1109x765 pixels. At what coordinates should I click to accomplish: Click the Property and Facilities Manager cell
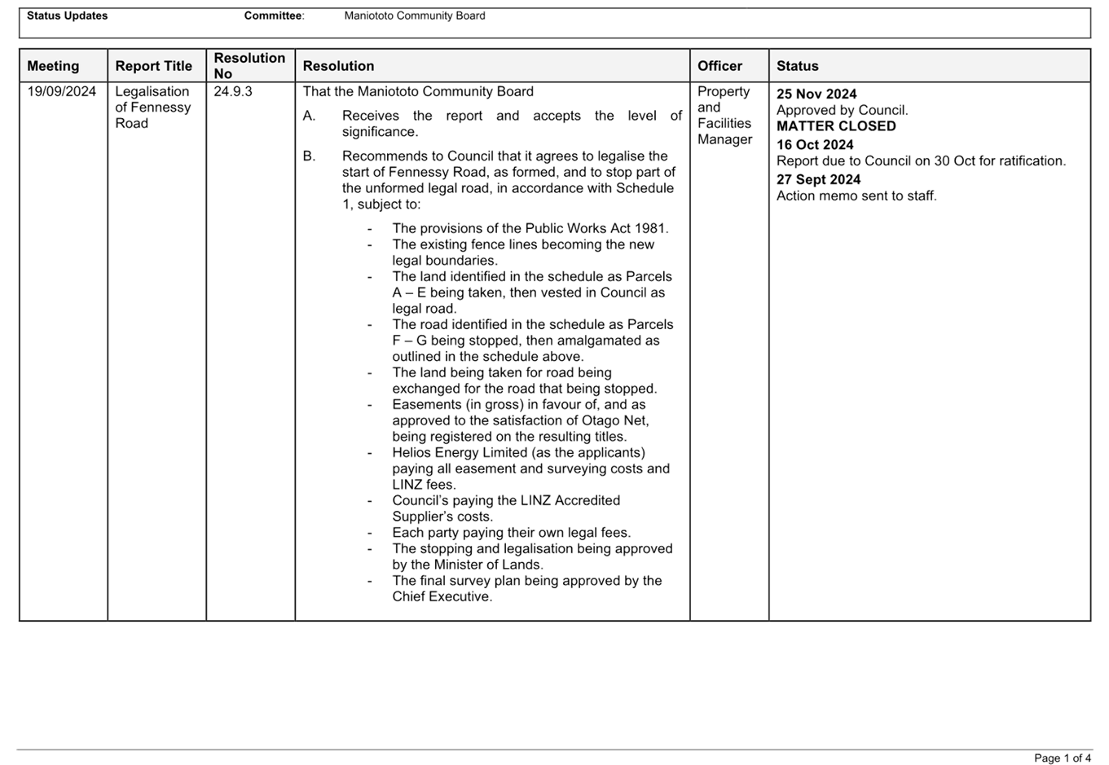(x=724, y=116)
